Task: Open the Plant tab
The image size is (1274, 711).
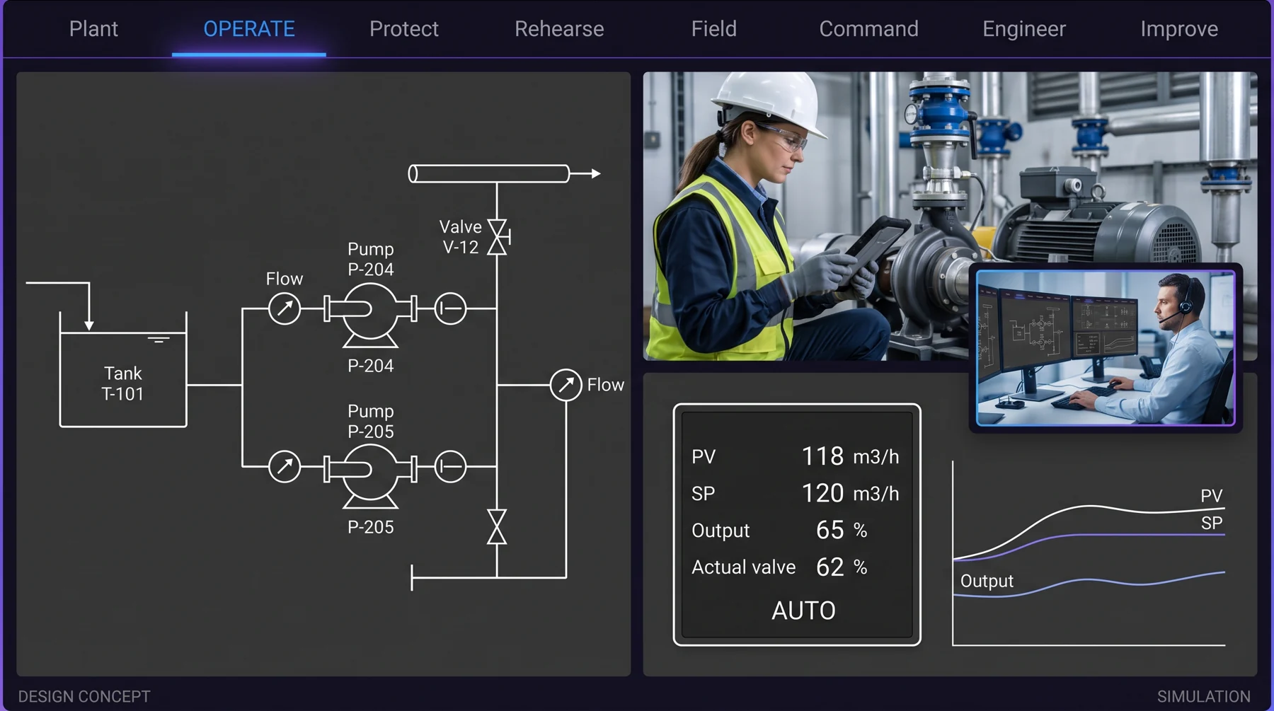Action: [93, 29]
